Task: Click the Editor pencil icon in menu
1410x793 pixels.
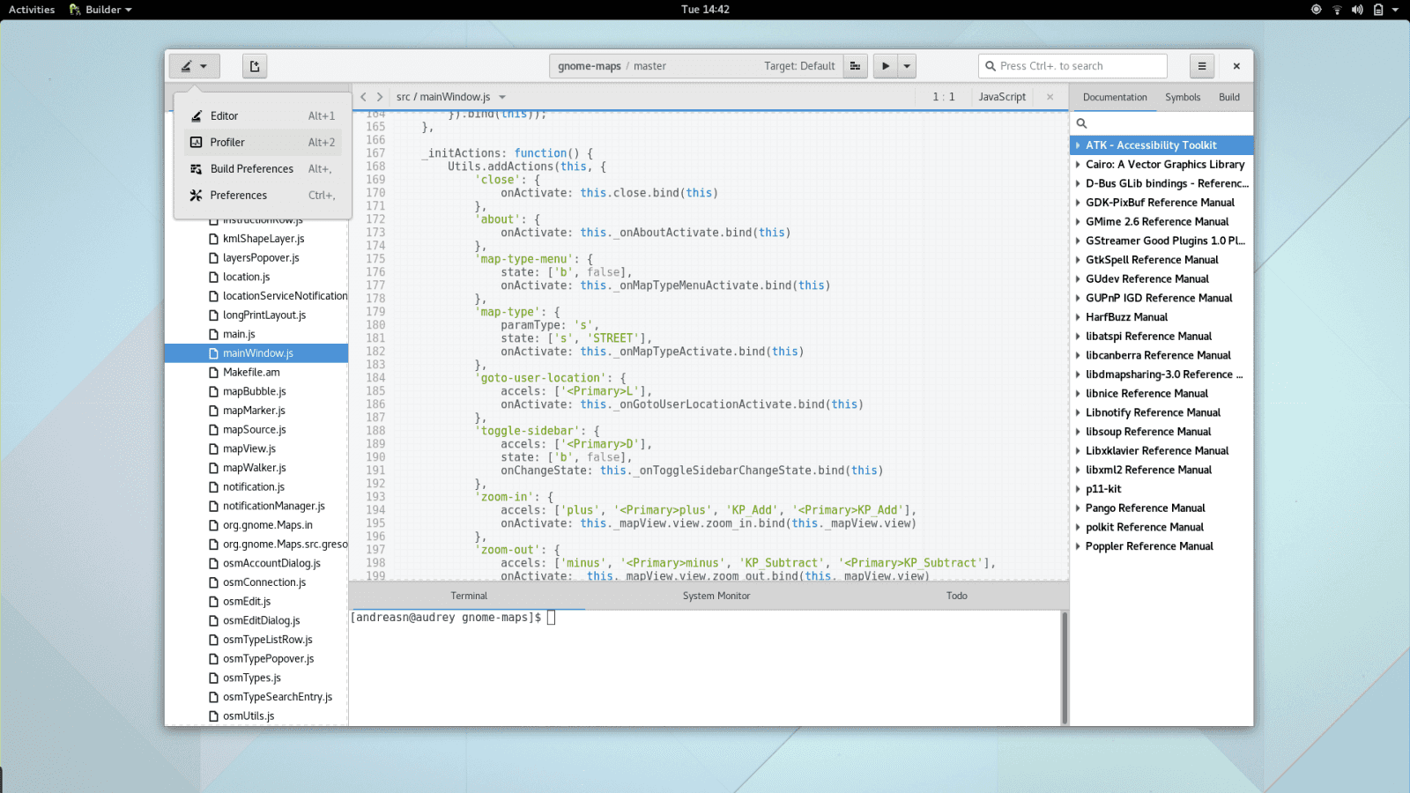Action: coord(197,115)
